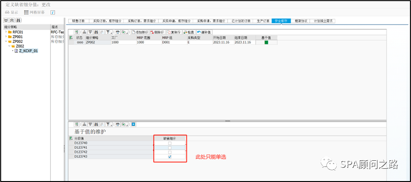Select the Z_KCXF_01 tree item
411x182 pixels.
click(x=28, y=51)
